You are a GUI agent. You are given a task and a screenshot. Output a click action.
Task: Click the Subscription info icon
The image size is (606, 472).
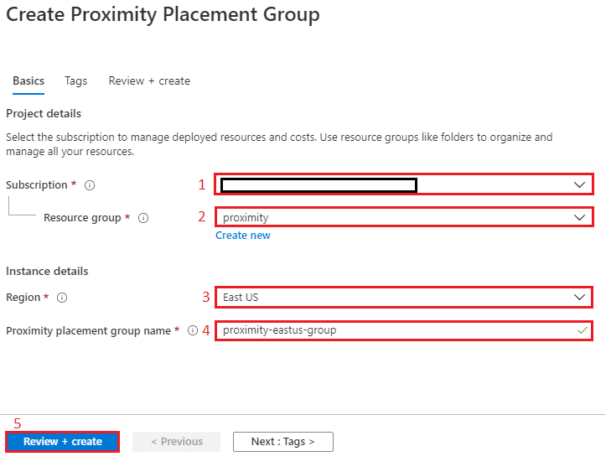pyautogui.click(x=90, y=185)
